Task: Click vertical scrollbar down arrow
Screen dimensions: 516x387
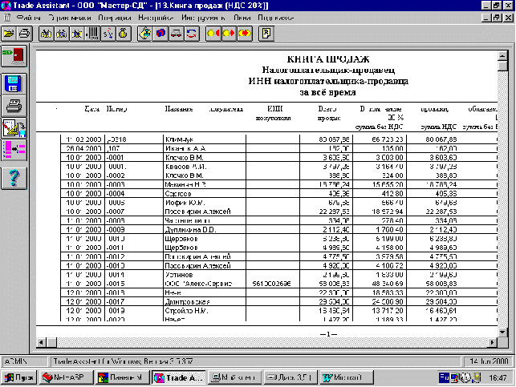Action: 502,333
